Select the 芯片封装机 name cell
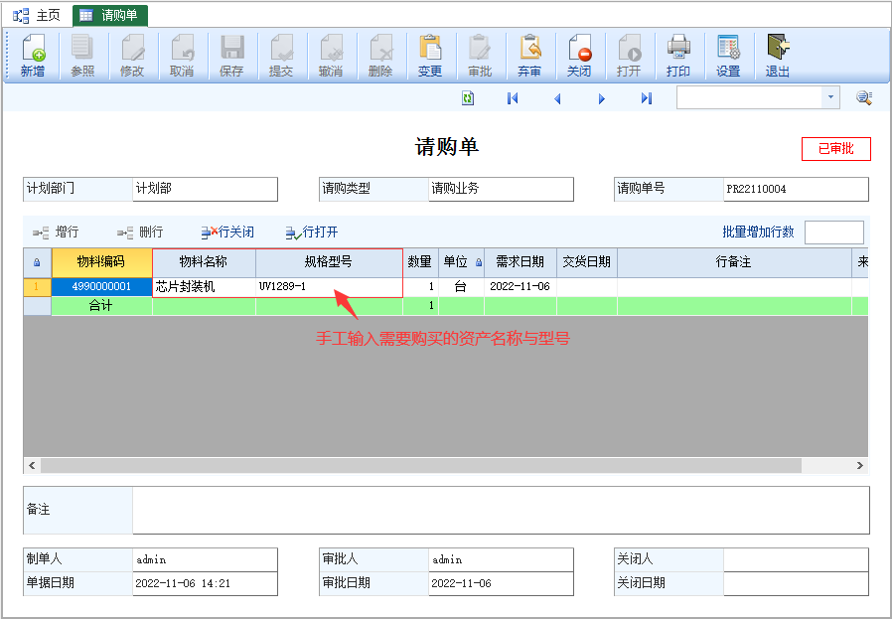The image size is (892, 619). (204, 287)
